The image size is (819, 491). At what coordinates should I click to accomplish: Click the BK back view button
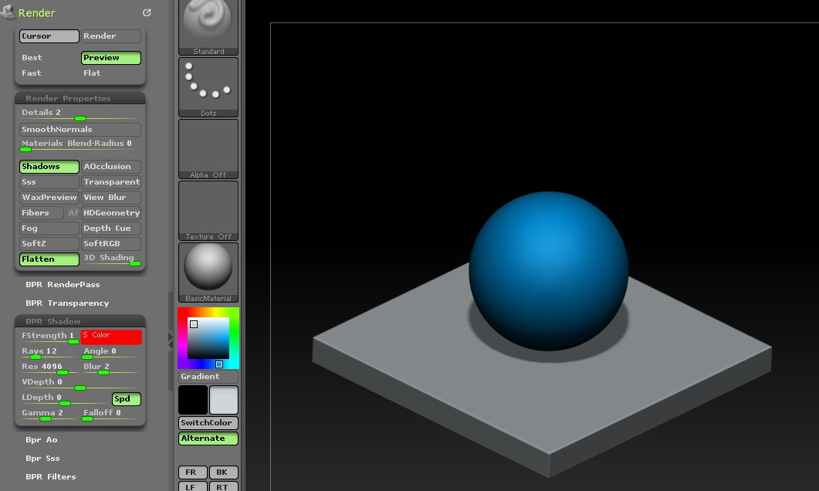(x=224, y=472)
